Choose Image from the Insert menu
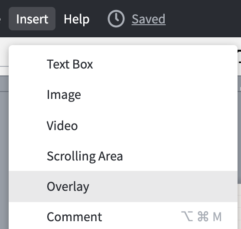The height and width of the screenshot is (229, 241). click(x=123, y=95)
